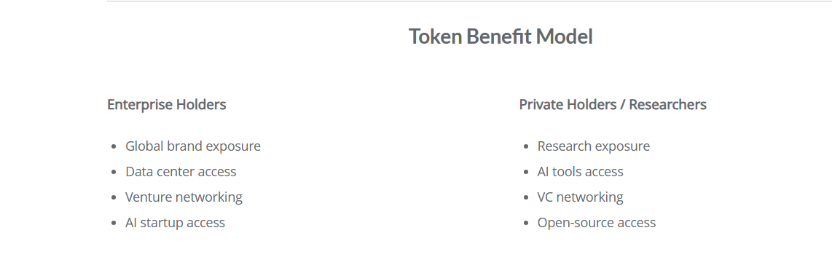Click the AI tools access item
832x276 pixels.
point(580,171)
